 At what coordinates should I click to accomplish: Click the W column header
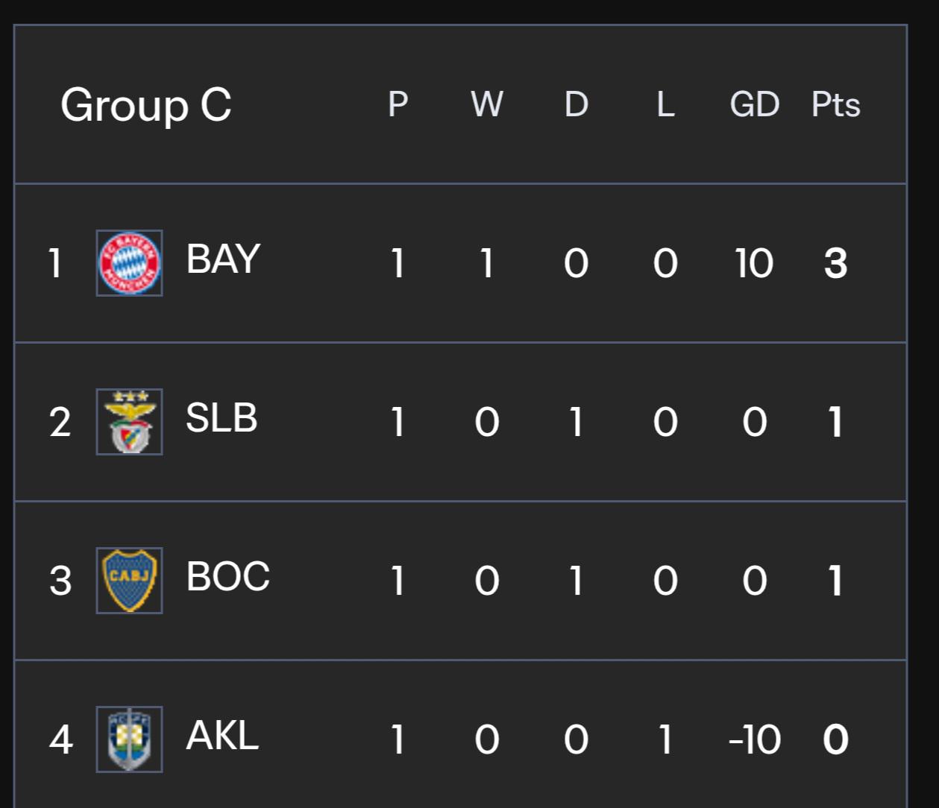(x=487, y=104)
